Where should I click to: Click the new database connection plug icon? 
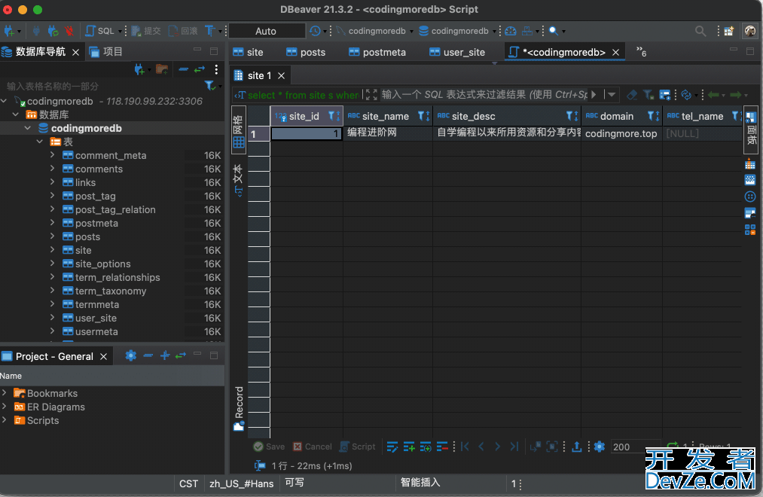coord(8,31)
